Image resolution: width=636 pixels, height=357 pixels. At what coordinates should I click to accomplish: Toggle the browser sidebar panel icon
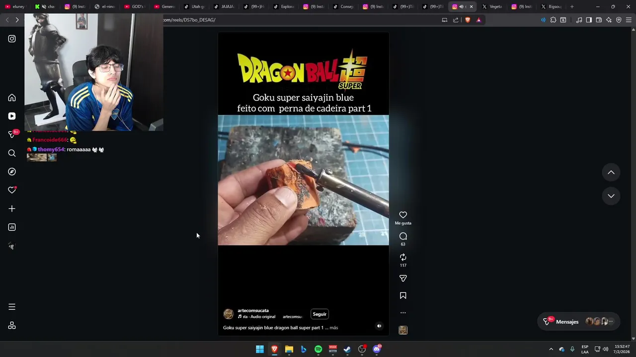pos(589,20)
